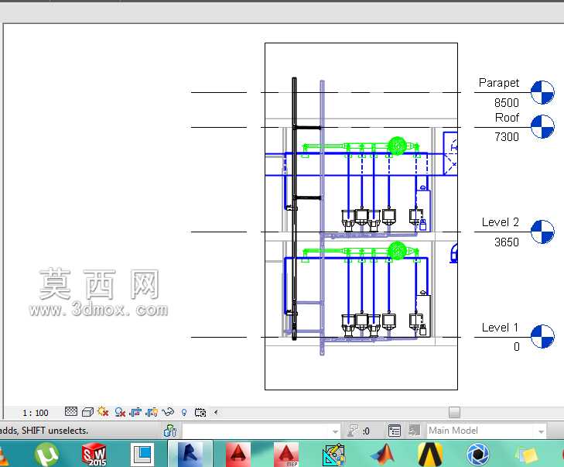
Task: Open AutoCAD MEP from the taskbar
Action: [x=286, y=455]
